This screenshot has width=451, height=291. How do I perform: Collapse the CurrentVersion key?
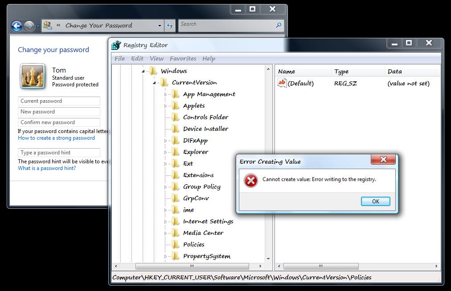pos(155,83)
